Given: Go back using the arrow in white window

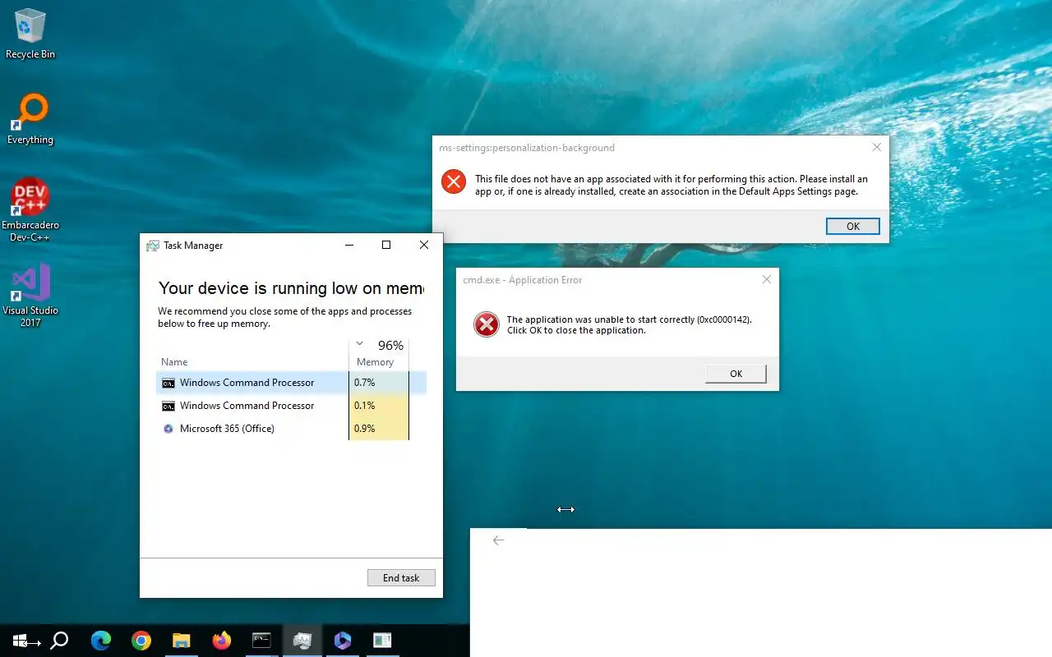Looking at the screenshot, I should pos(498,540).
